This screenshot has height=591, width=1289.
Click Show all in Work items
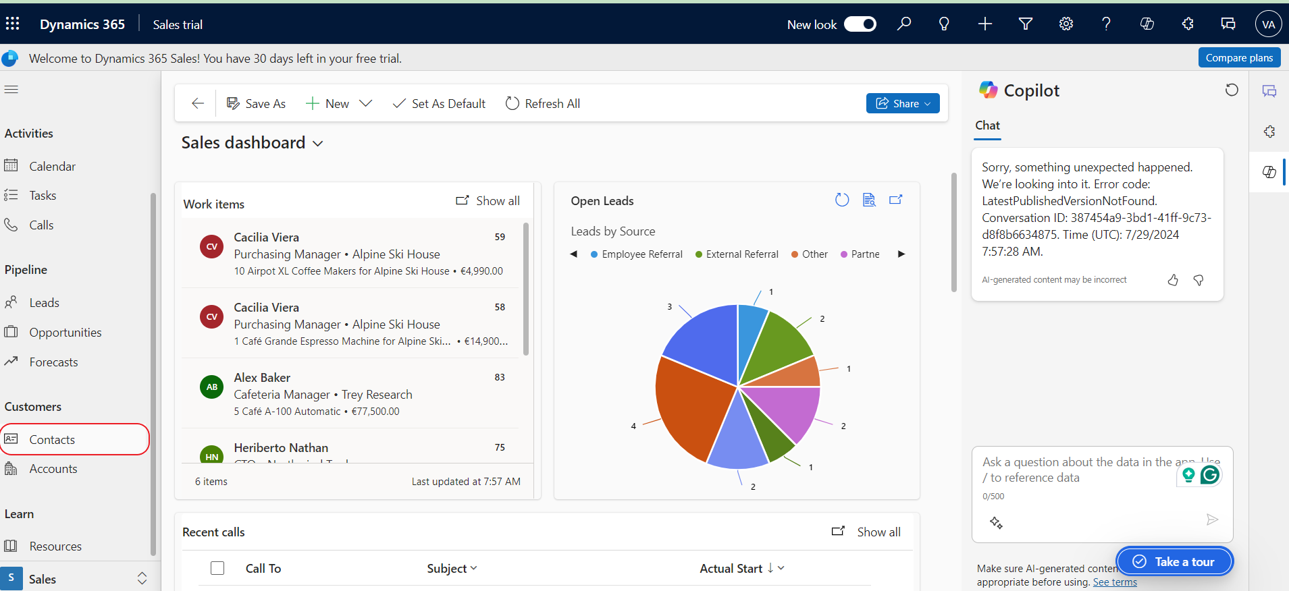(488, 201)
